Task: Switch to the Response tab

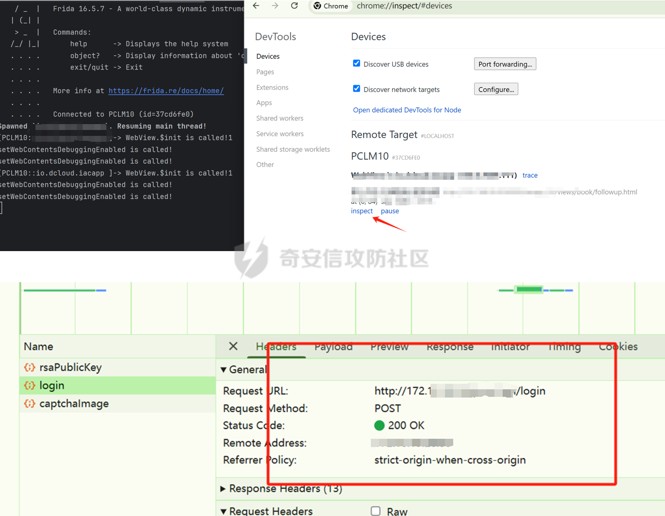Action: pyautogui.click(x=450, y=347)
